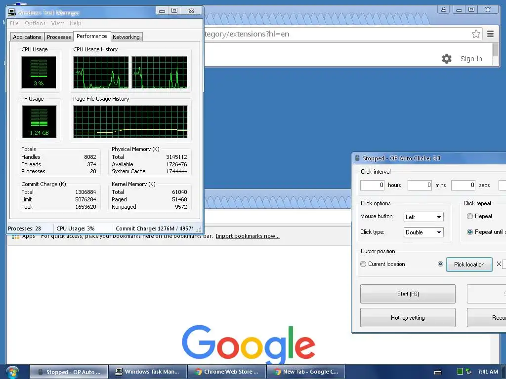506x379 pixels.
Task: Click Processes: 28 in status bar
Action: [25, 228]
